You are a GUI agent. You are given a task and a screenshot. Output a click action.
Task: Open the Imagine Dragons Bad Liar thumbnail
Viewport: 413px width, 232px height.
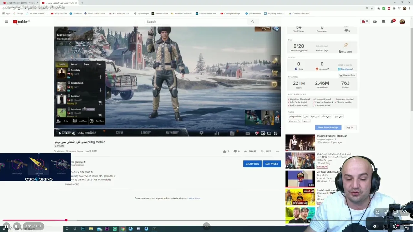(x=300, y=142)
